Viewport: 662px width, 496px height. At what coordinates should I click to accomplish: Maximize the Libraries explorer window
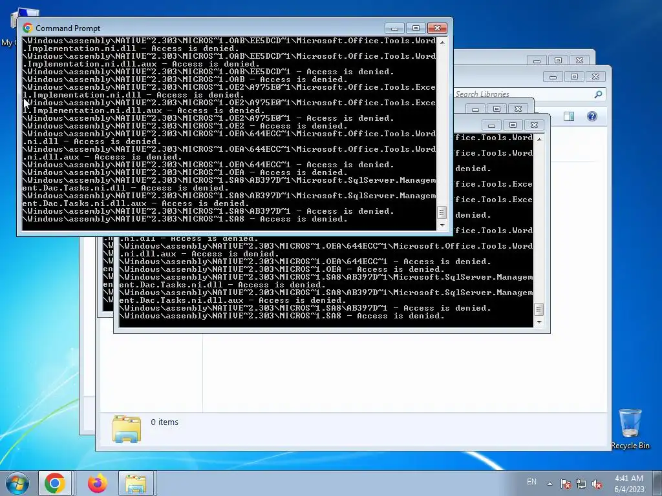click(574, 76)
